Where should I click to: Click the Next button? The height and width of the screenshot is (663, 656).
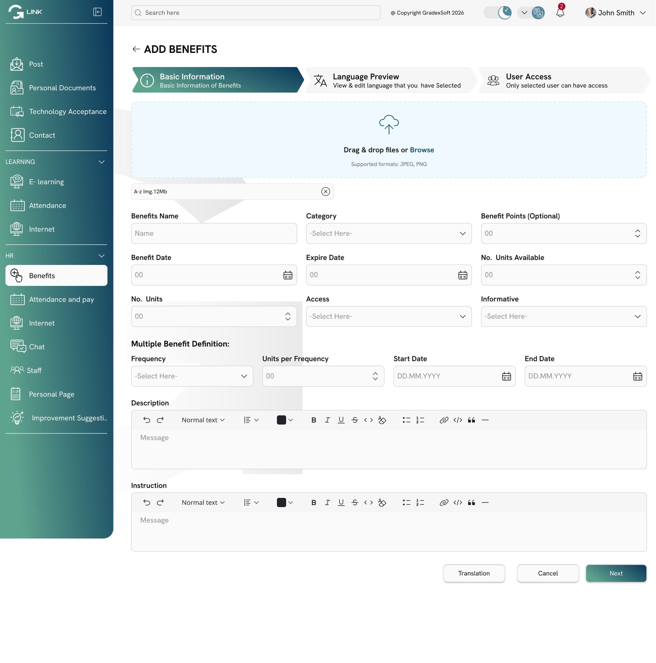click(616, 573)
